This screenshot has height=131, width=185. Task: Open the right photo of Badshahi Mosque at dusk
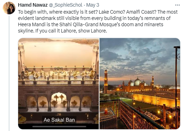(140, 83)
